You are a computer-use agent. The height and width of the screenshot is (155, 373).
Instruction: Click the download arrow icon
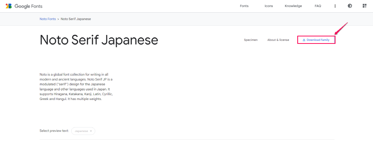click(304, 40)
